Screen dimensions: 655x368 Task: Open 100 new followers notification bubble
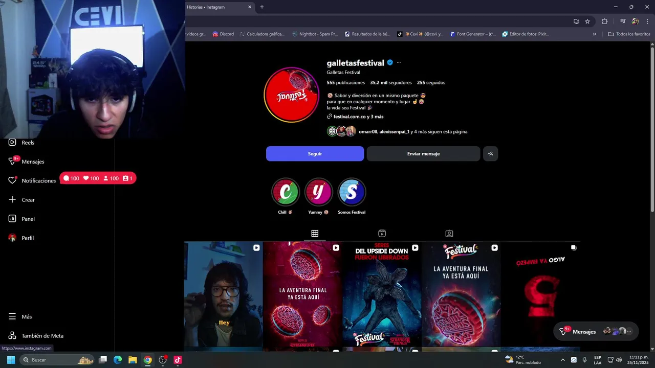coord(111,178)
